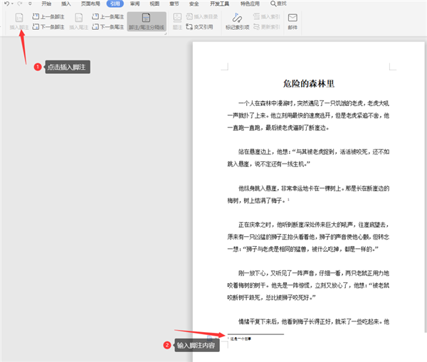
Task: Switch to the Insert (插入) tab
Action: point(65,4)
